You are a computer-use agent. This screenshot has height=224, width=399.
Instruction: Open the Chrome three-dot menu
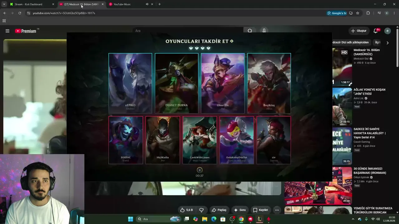pos(394,13)
